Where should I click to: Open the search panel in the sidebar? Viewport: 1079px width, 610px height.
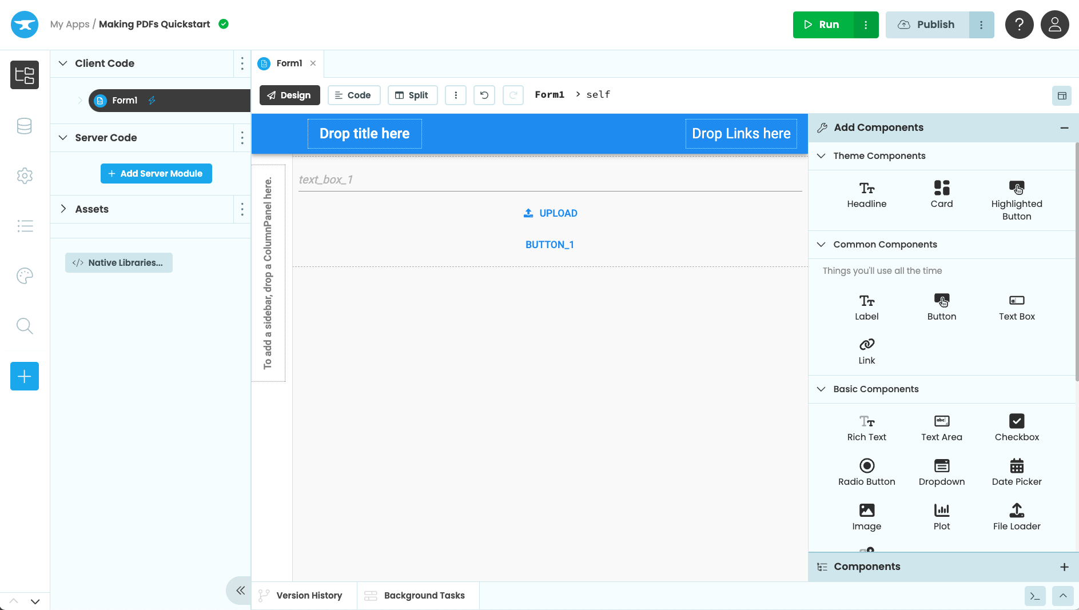[x=24, y=326]
